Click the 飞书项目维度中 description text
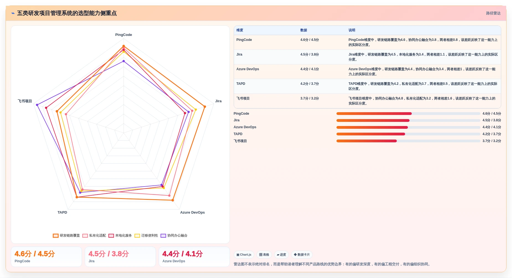Viewport: 512px width, 278px height. [422, 101]
